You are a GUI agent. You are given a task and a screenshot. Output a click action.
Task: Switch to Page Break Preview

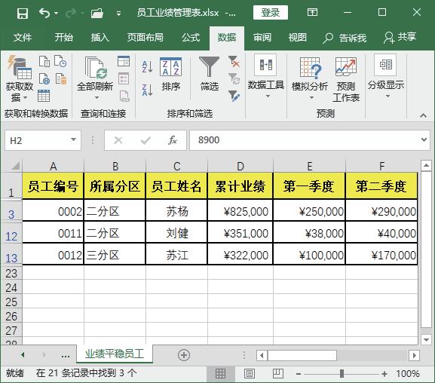coord(277,374)
